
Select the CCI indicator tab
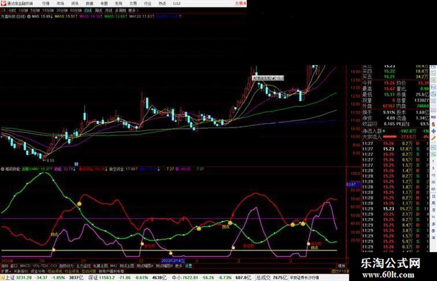(x=54, y=266)
